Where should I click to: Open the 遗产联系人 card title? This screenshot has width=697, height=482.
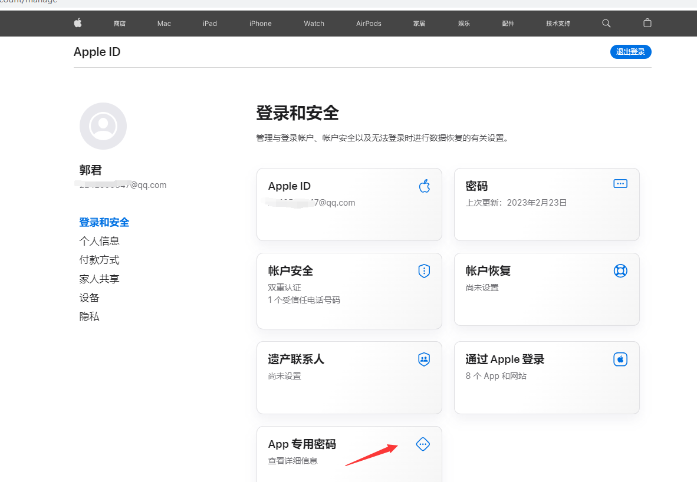tap(296, 359)
